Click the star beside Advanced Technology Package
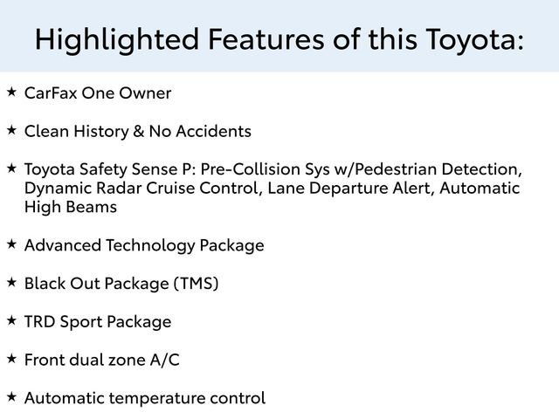 click(11, 244)
